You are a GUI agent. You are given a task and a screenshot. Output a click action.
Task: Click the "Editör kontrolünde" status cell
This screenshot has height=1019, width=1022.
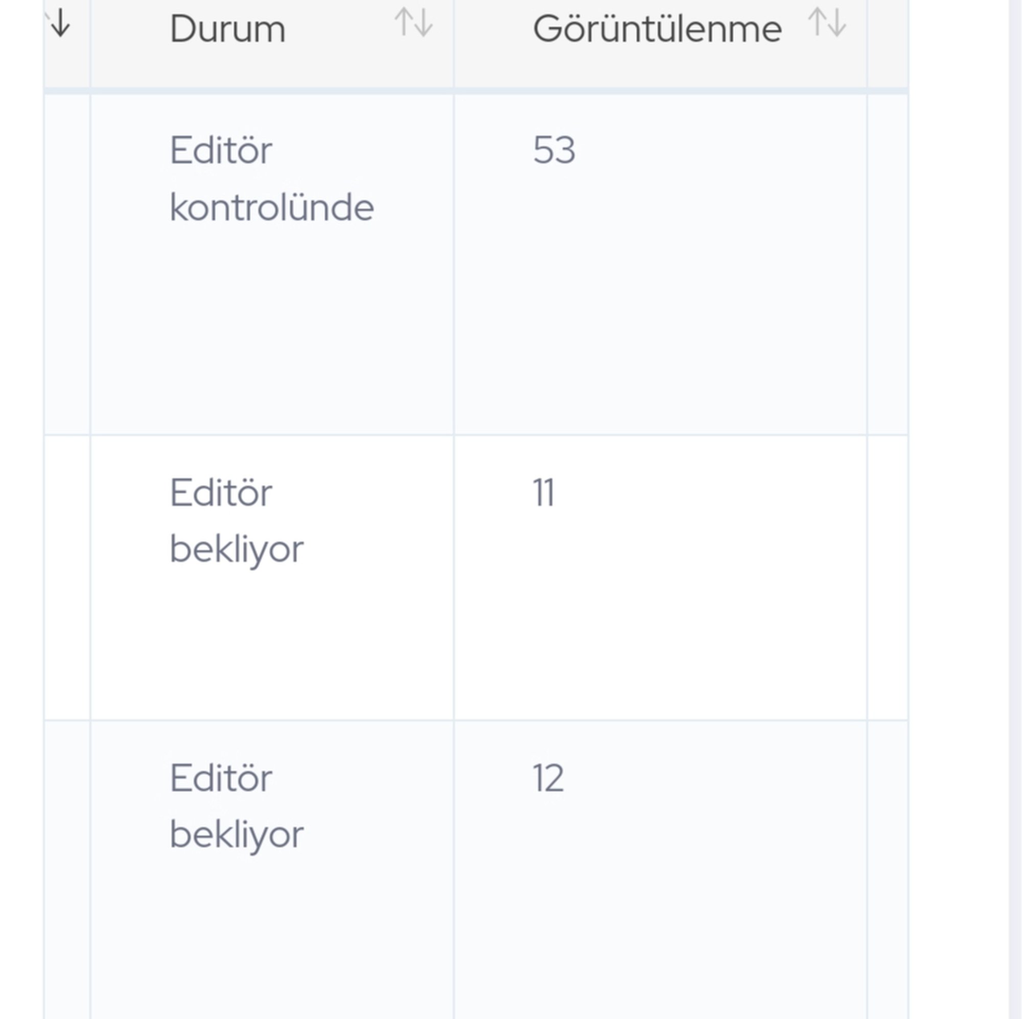pyautogui.click(x=271, y=179)
